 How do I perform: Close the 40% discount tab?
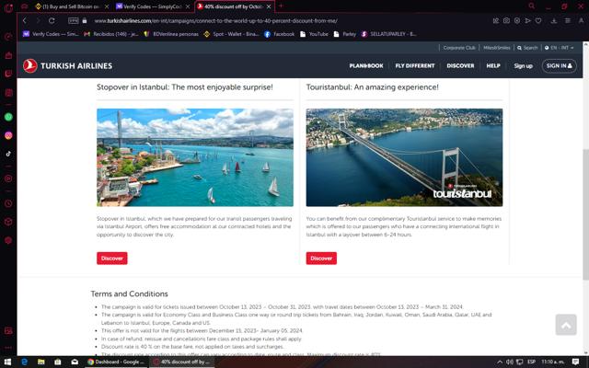tap(269, 6)
